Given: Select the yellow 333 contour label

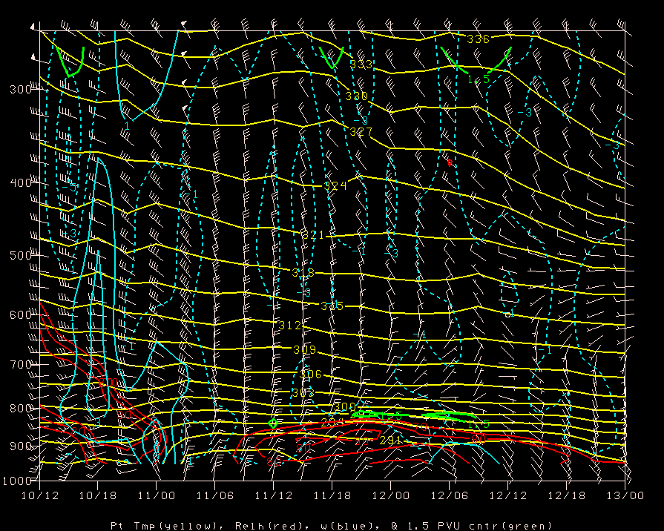Looking at the screenshot, I should point(361,65).
